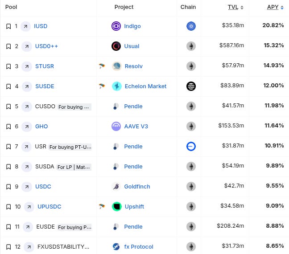Screen dimensions: 289x254
Task: Open external link arrow for STUSR
Action: (x=27, y=66)
